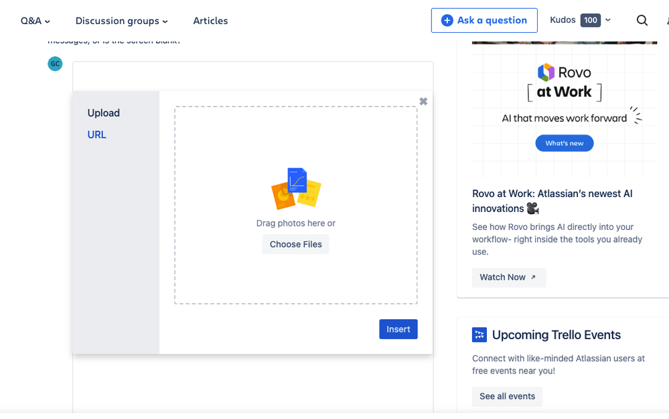Image resolution: width=669 pixels, height=419 pixels.
Task: Close the image upload dialog
Action: (x=423, y=101)
